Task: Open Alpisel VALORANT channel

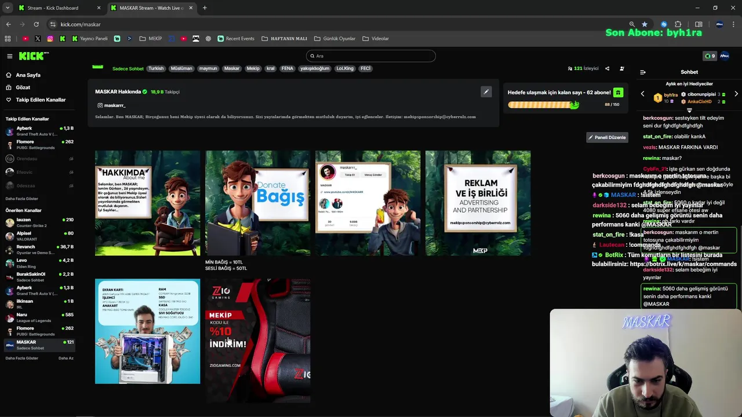Action: pos(38,236)
